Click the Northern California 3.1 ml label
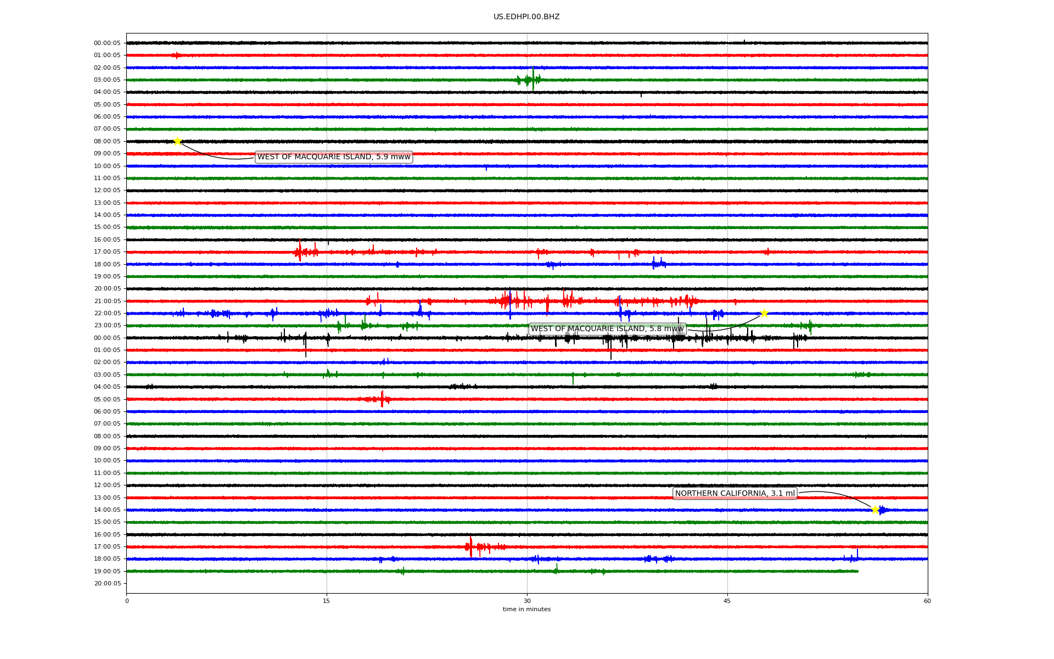 735,494
